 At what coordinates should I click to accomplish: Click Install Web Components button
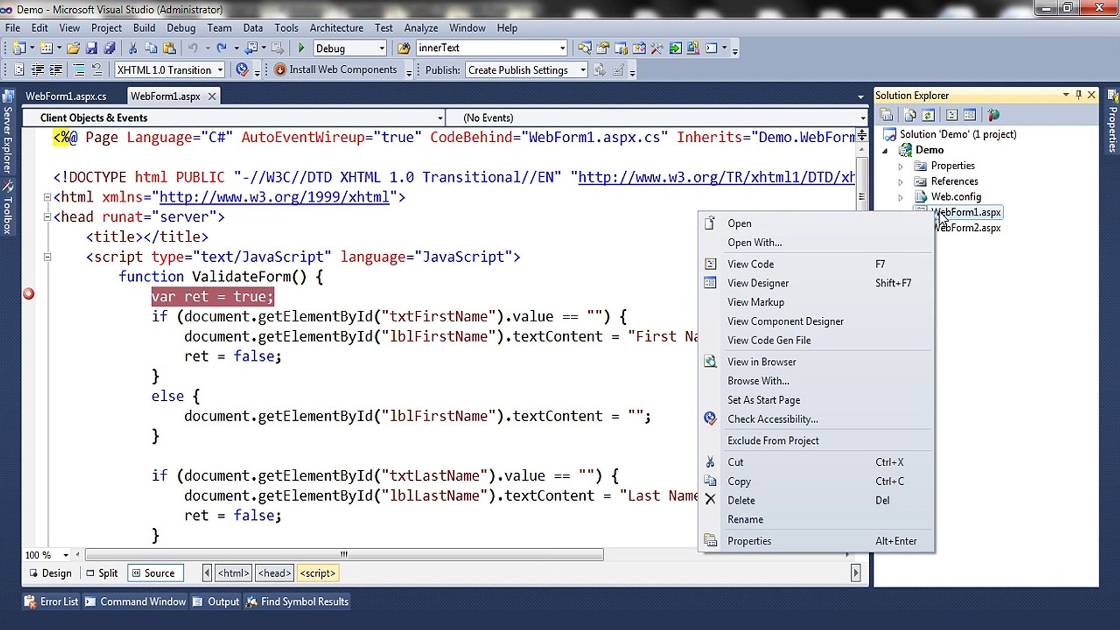point(336,69)
